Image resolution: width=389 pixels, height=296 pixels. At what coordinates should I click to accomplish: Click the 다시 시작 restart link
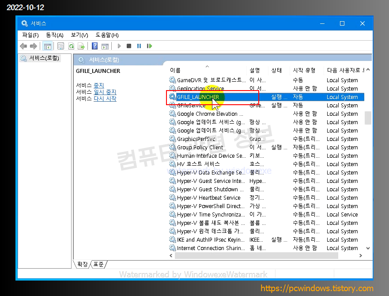coord(105,99)
